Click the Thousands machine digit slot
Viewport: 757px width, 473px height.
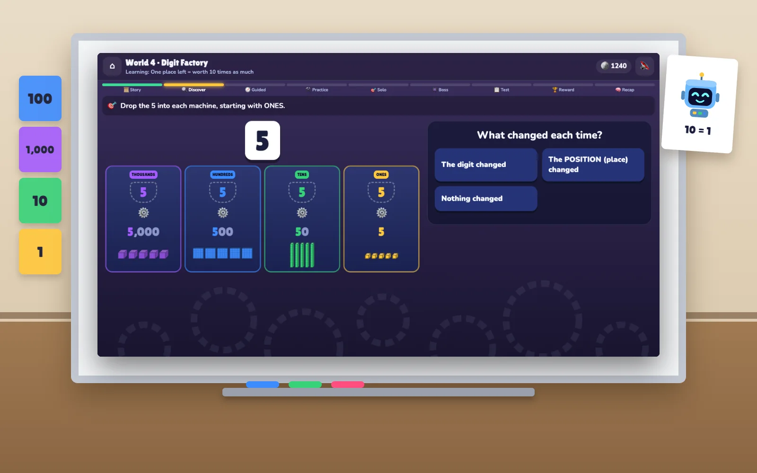[x=143, y=192]
